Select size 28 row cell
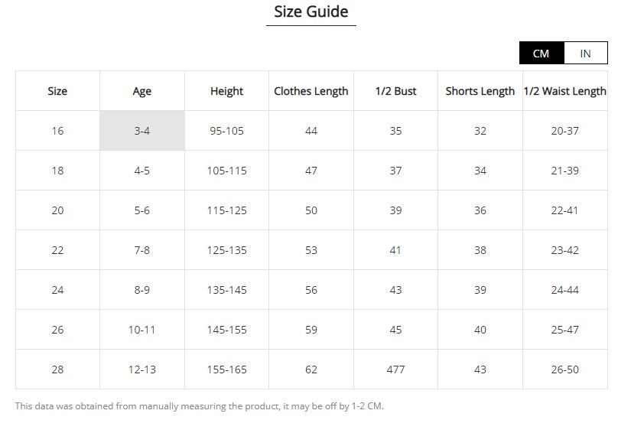 pos(57,370)
